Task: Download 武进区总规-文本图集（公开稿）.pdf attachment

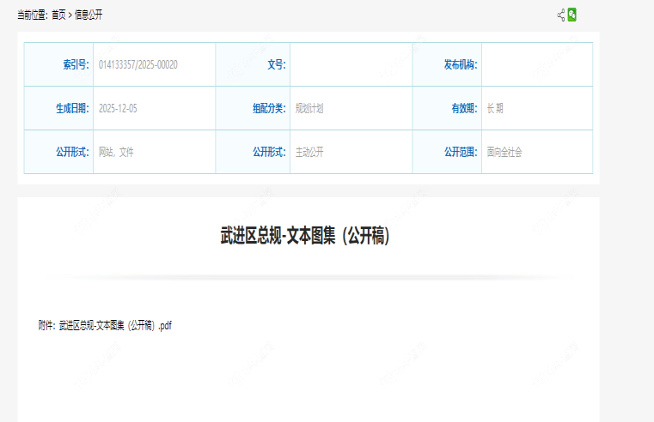Action: pos(116,325)
